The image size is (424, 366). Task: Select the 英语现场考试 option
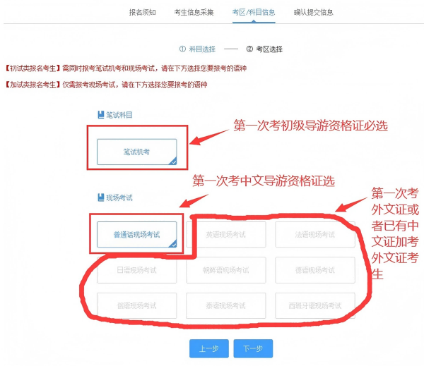(x=225, y=234)
